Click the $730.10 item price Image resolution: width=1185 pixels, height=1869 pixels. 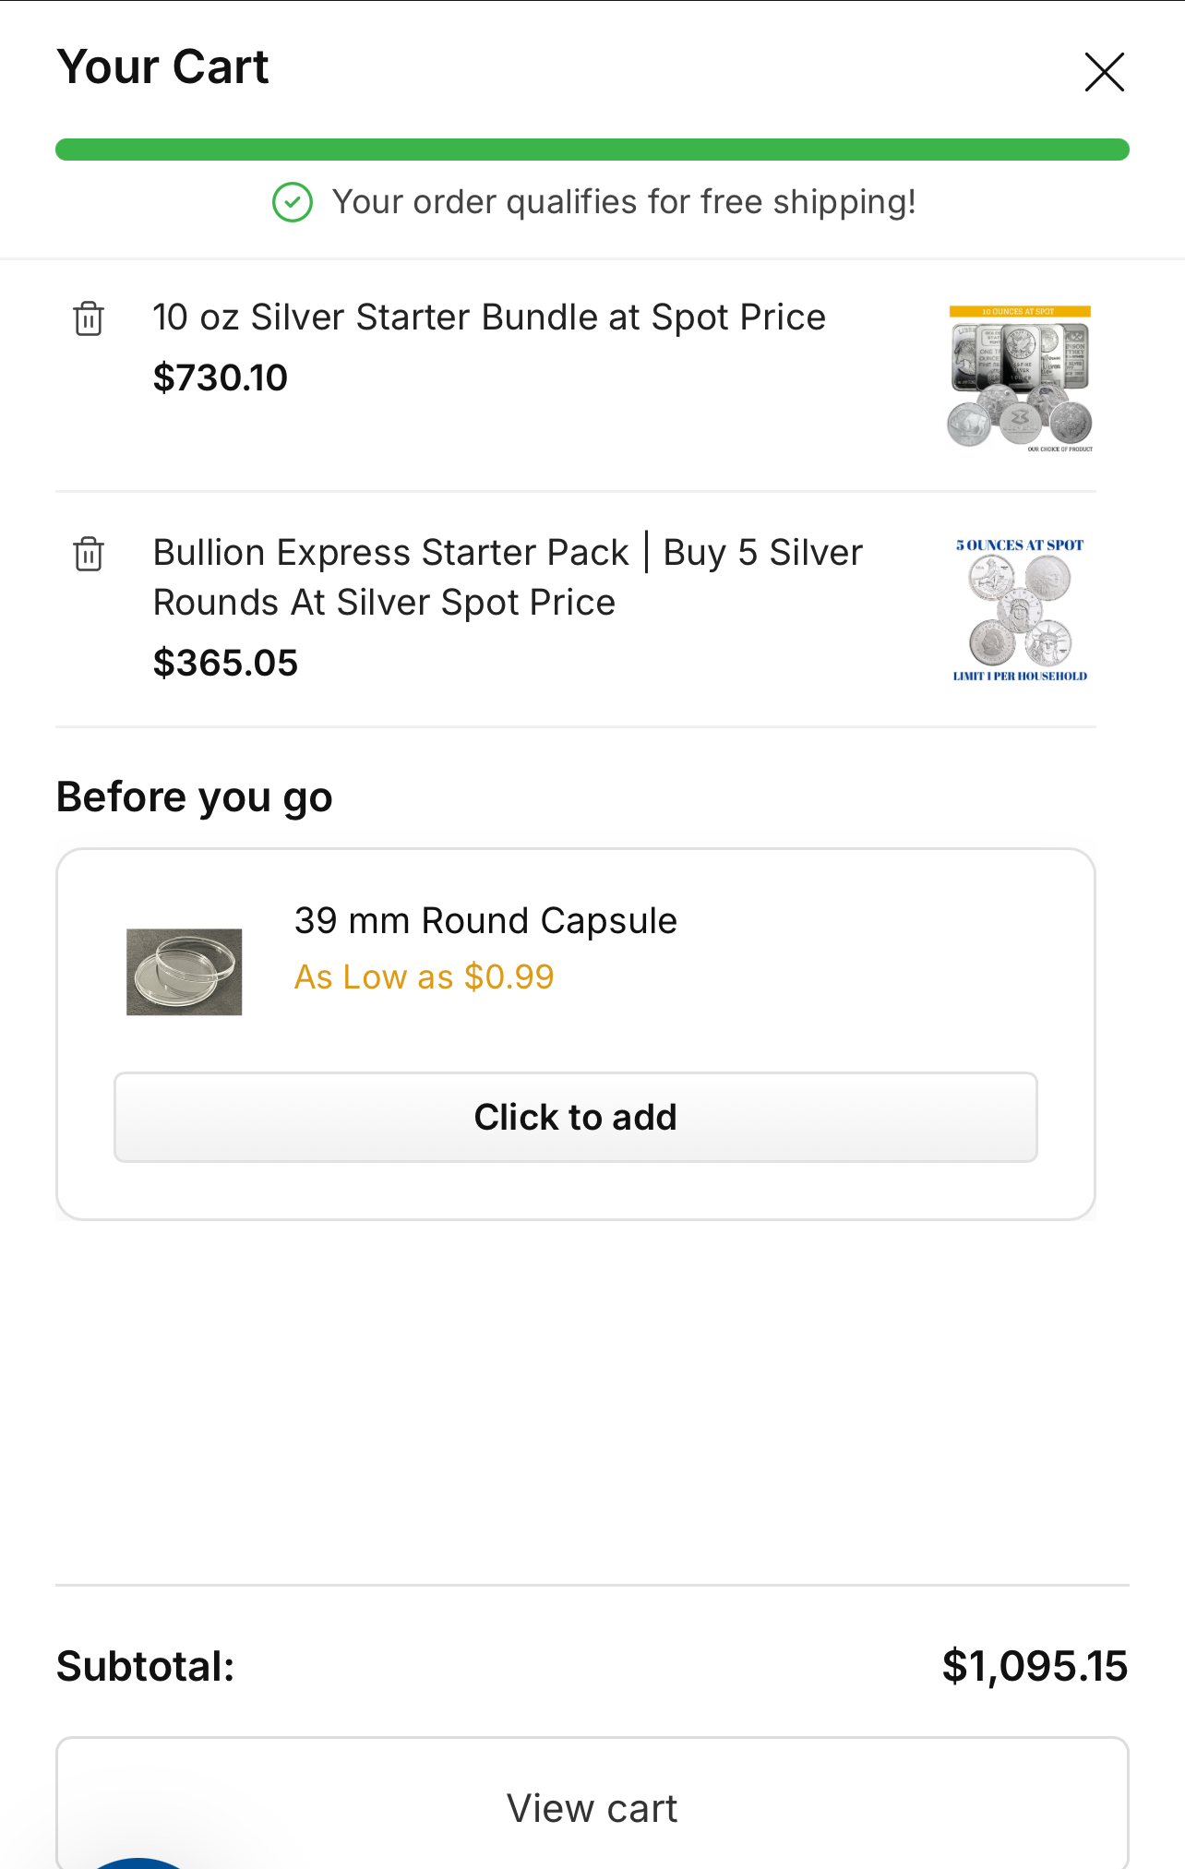[221, 377]
